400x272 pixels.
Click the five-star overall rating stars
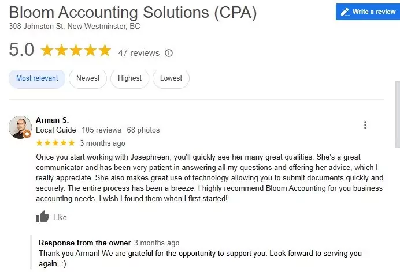pos(75,51)
